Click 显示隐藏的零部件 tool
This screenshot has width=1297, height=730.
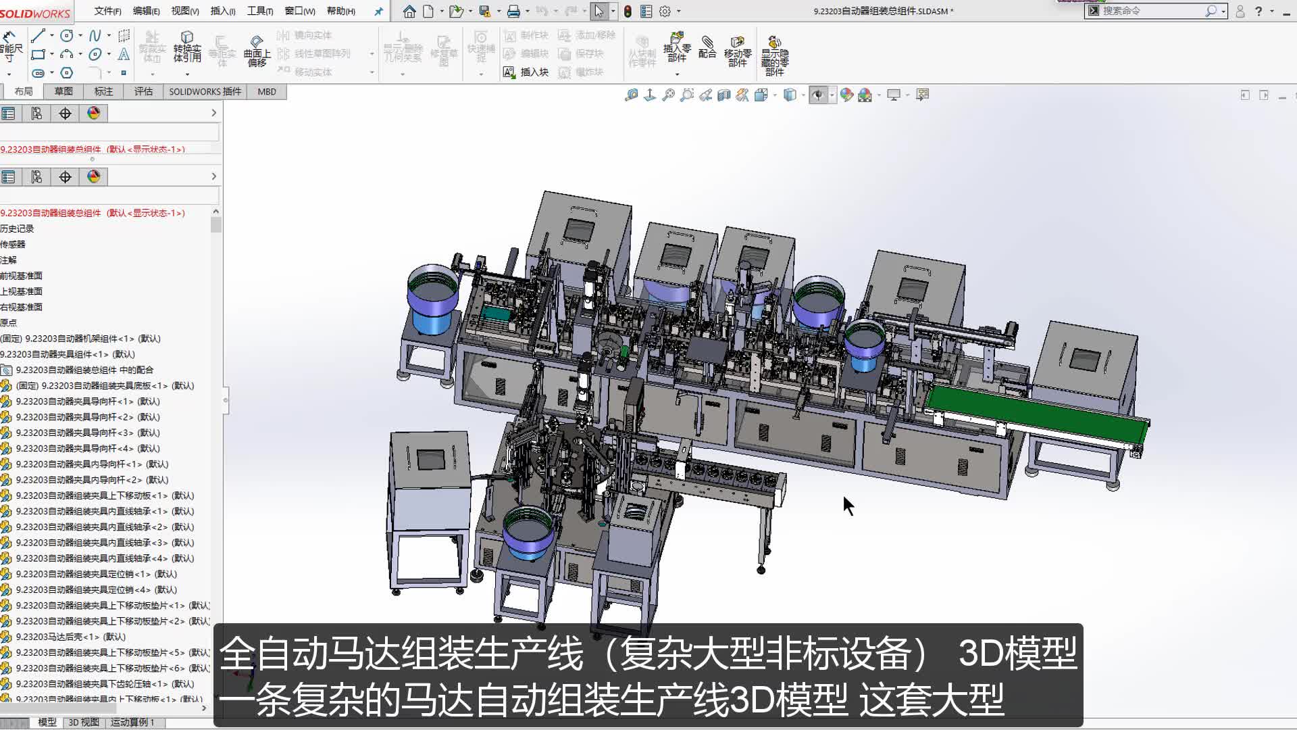coord(775,55)
